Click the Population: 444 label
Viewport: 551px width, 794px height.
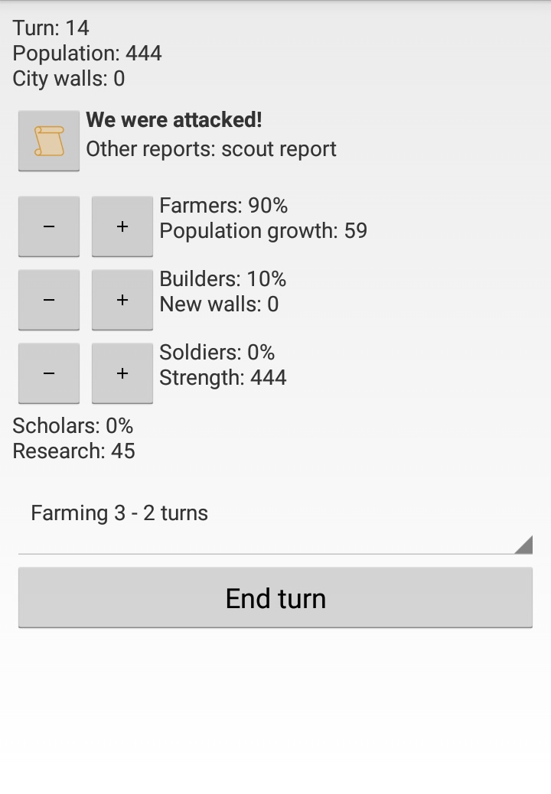[x=87, y=54]
